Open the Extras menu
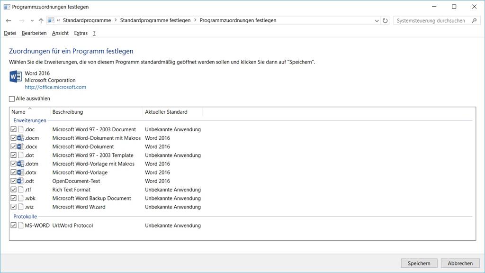 (81, 33)
